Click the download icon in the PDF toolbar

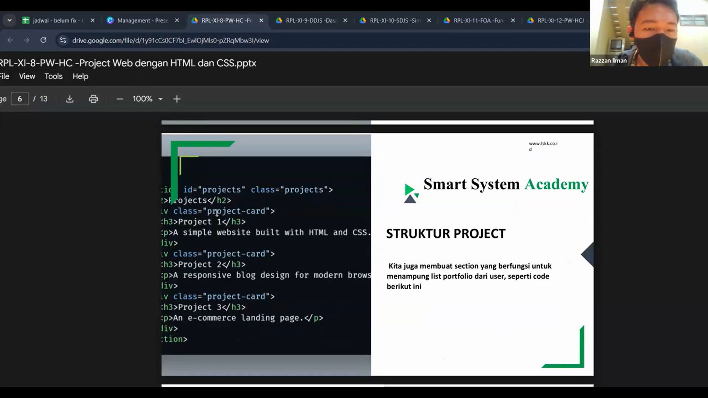(70, 99)
